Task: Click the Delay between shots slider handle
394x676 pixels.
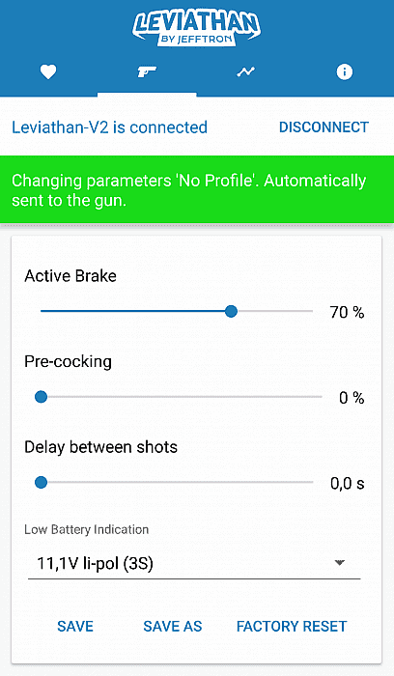Action: tap(41, 483)
